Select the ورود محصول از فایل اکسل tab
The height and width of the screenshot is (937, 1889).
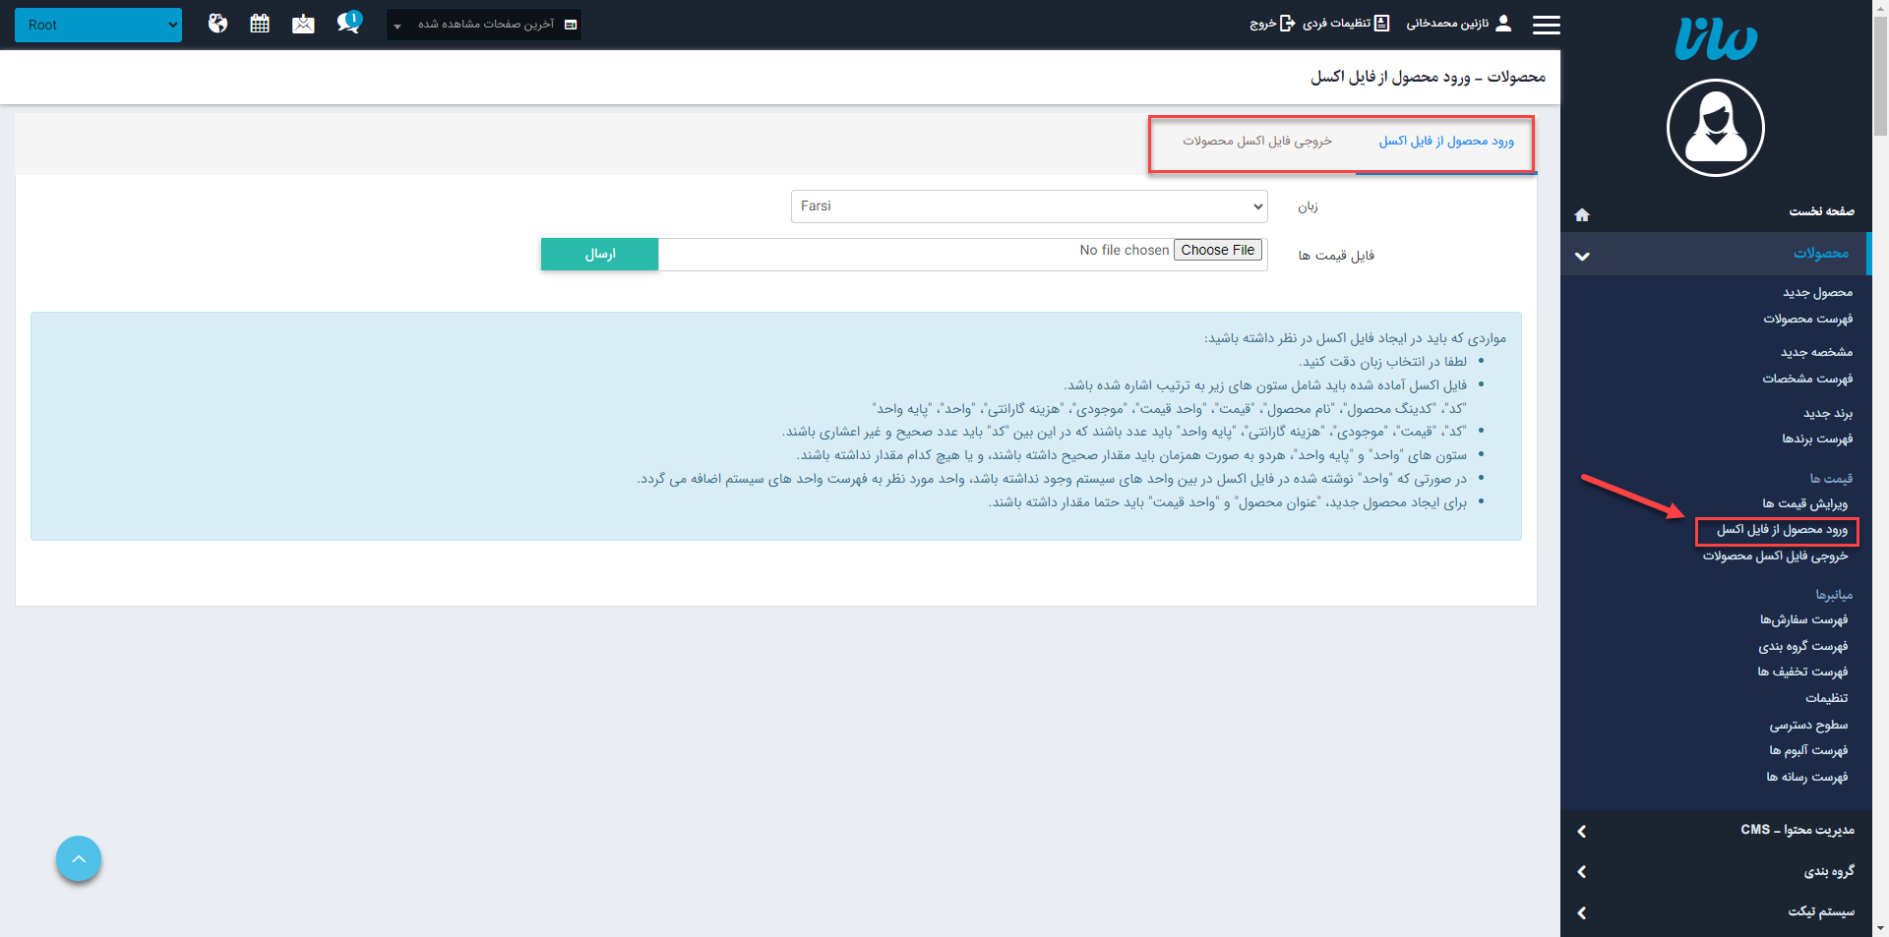point(1444,141)
